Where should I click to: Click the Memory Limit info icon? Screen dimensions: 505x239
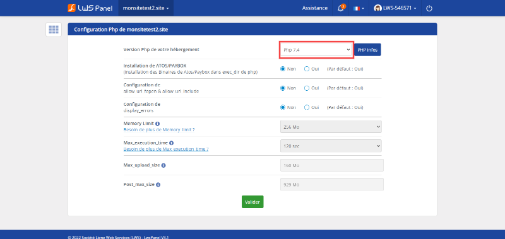point(157,124)
